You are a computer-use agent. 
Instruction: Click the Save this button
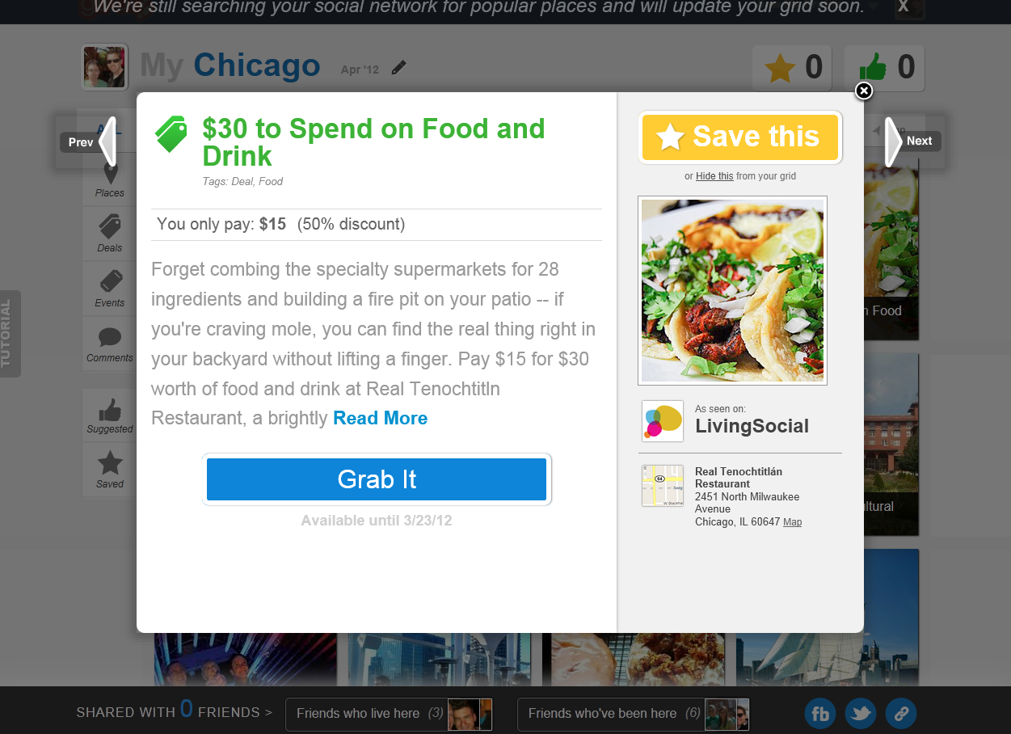pos(740,137)
